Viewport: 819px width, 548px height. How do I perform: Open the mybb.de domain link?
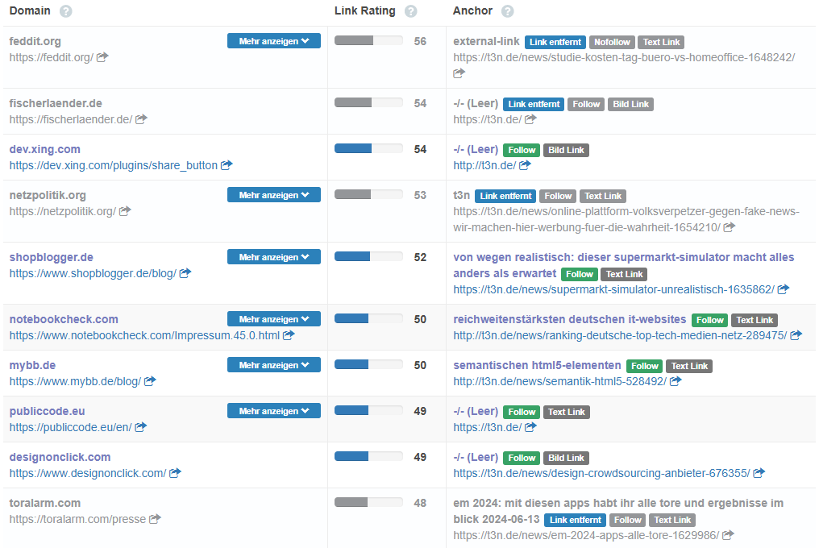tap(32, 365)
